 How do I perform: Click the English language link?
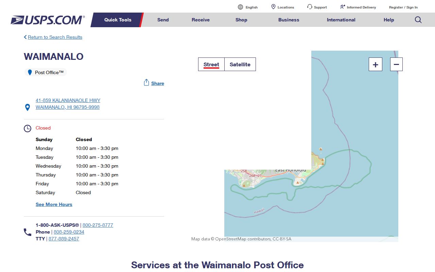251,7
